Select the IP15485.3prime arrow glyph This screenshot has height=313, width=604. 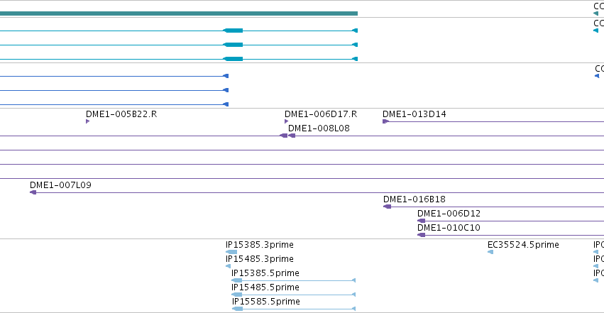(228, 266)
